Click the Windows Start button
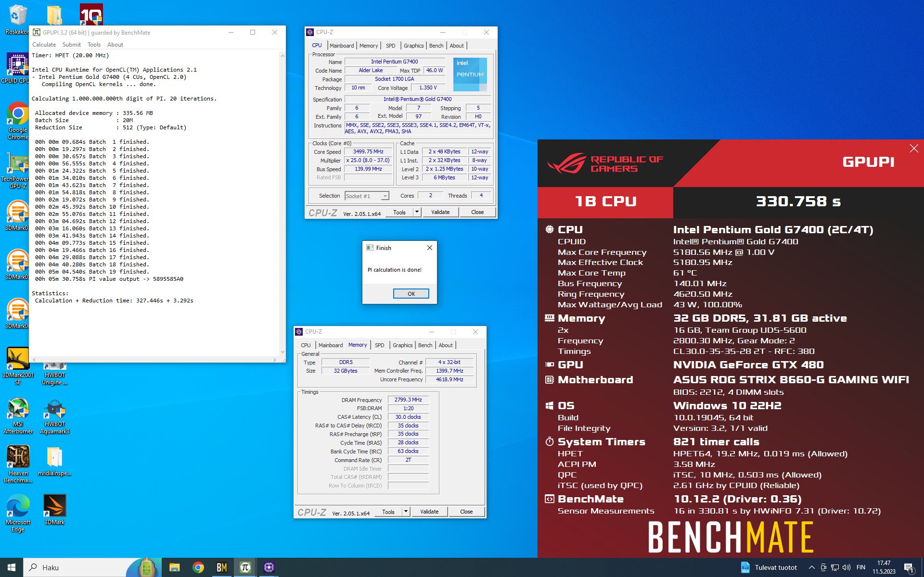 [12, 567]
